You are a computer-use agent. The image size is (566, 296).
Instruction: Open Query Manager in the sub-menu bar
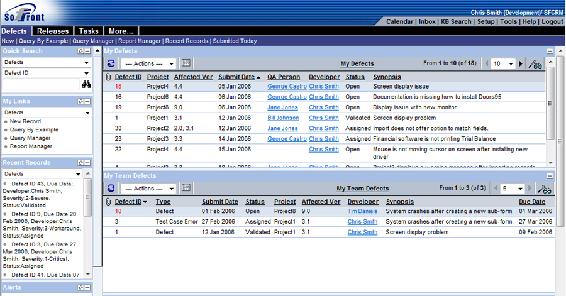click(x=93, y=41)
